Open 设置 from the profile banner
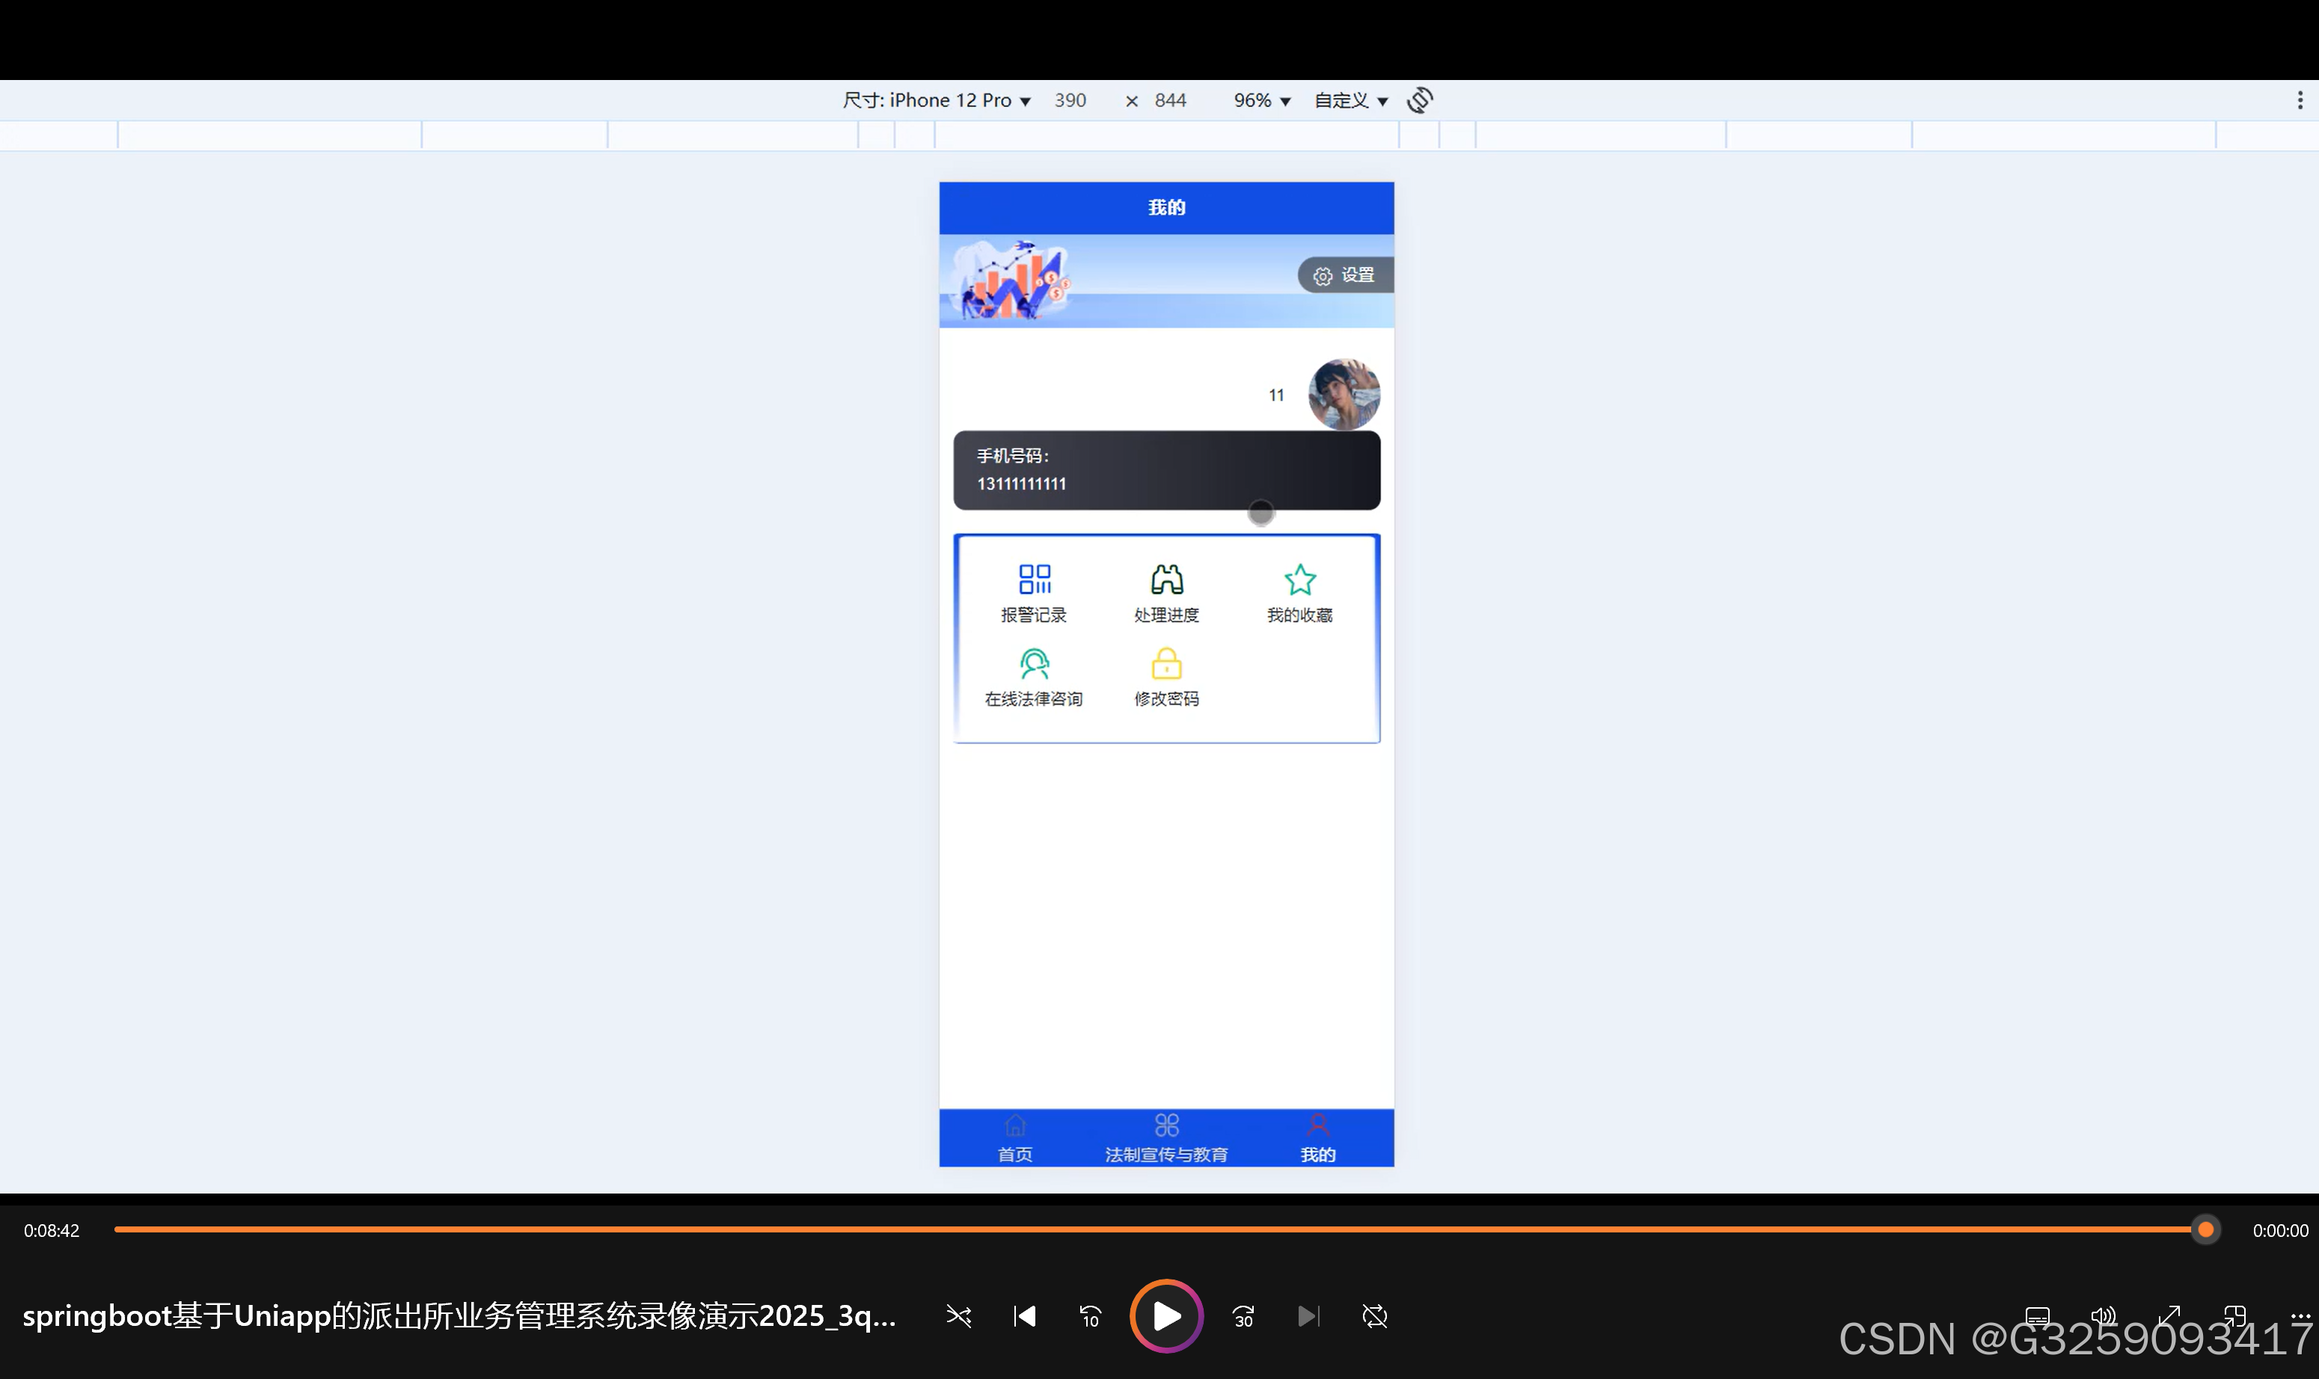2319x1379 pixels. click(1344, 274)
